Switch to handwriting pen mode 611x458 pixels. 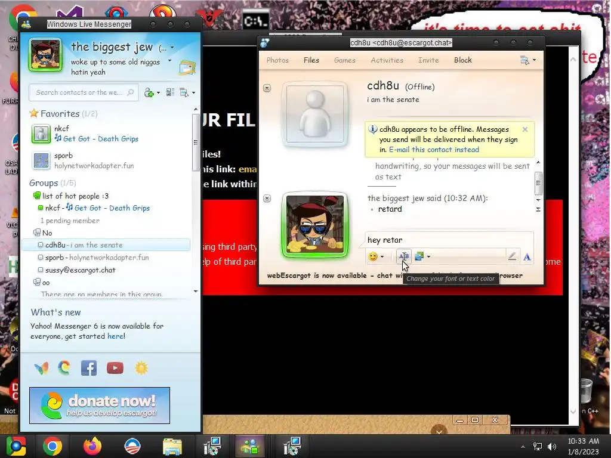pyautogui.click(x=512, y=256)
